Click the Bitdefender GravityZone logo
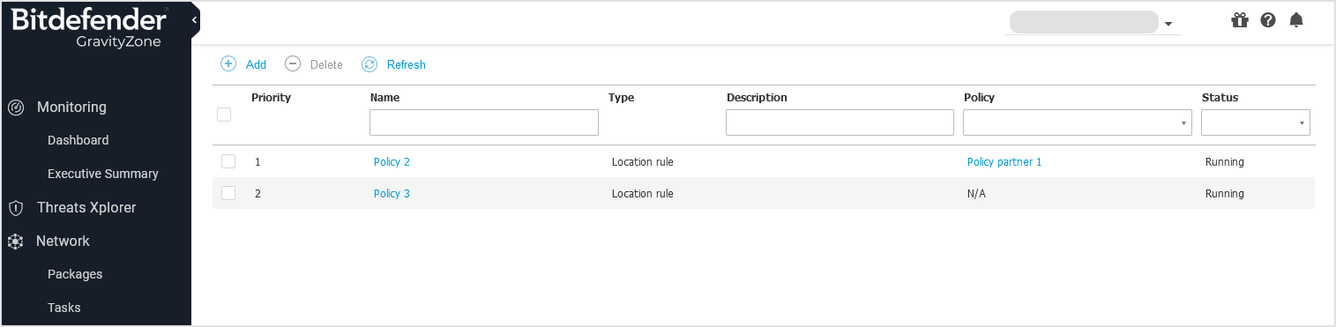The width and height of the screenshot is (1336, 327). (x=89, y=28)
